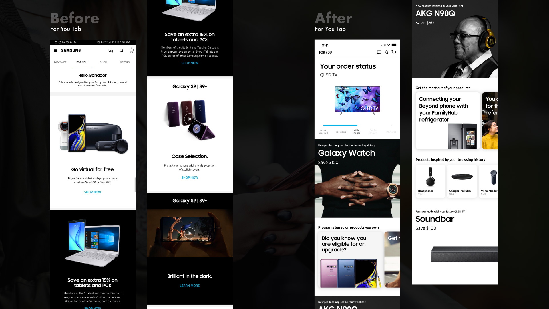This screenshot has height=309, width=549.
Task: Switch to the Offers tab
Action: [125, 62]
